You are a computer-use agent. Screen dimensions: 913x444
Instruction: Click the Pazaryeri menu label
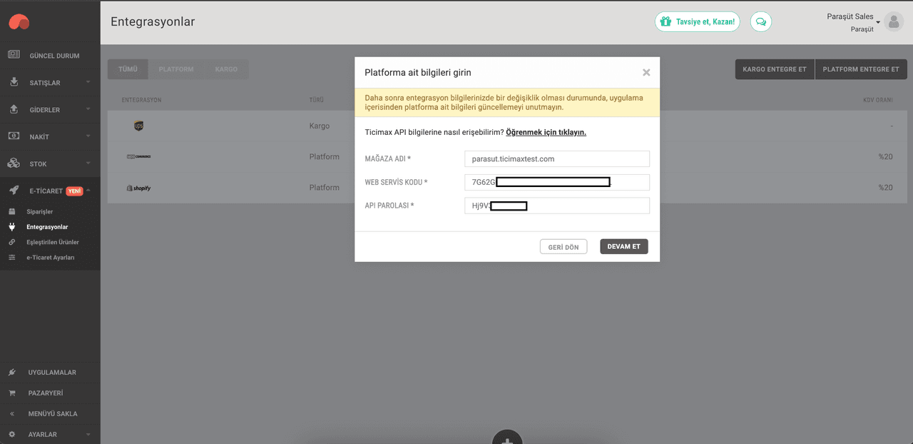(x=46, y=393)
